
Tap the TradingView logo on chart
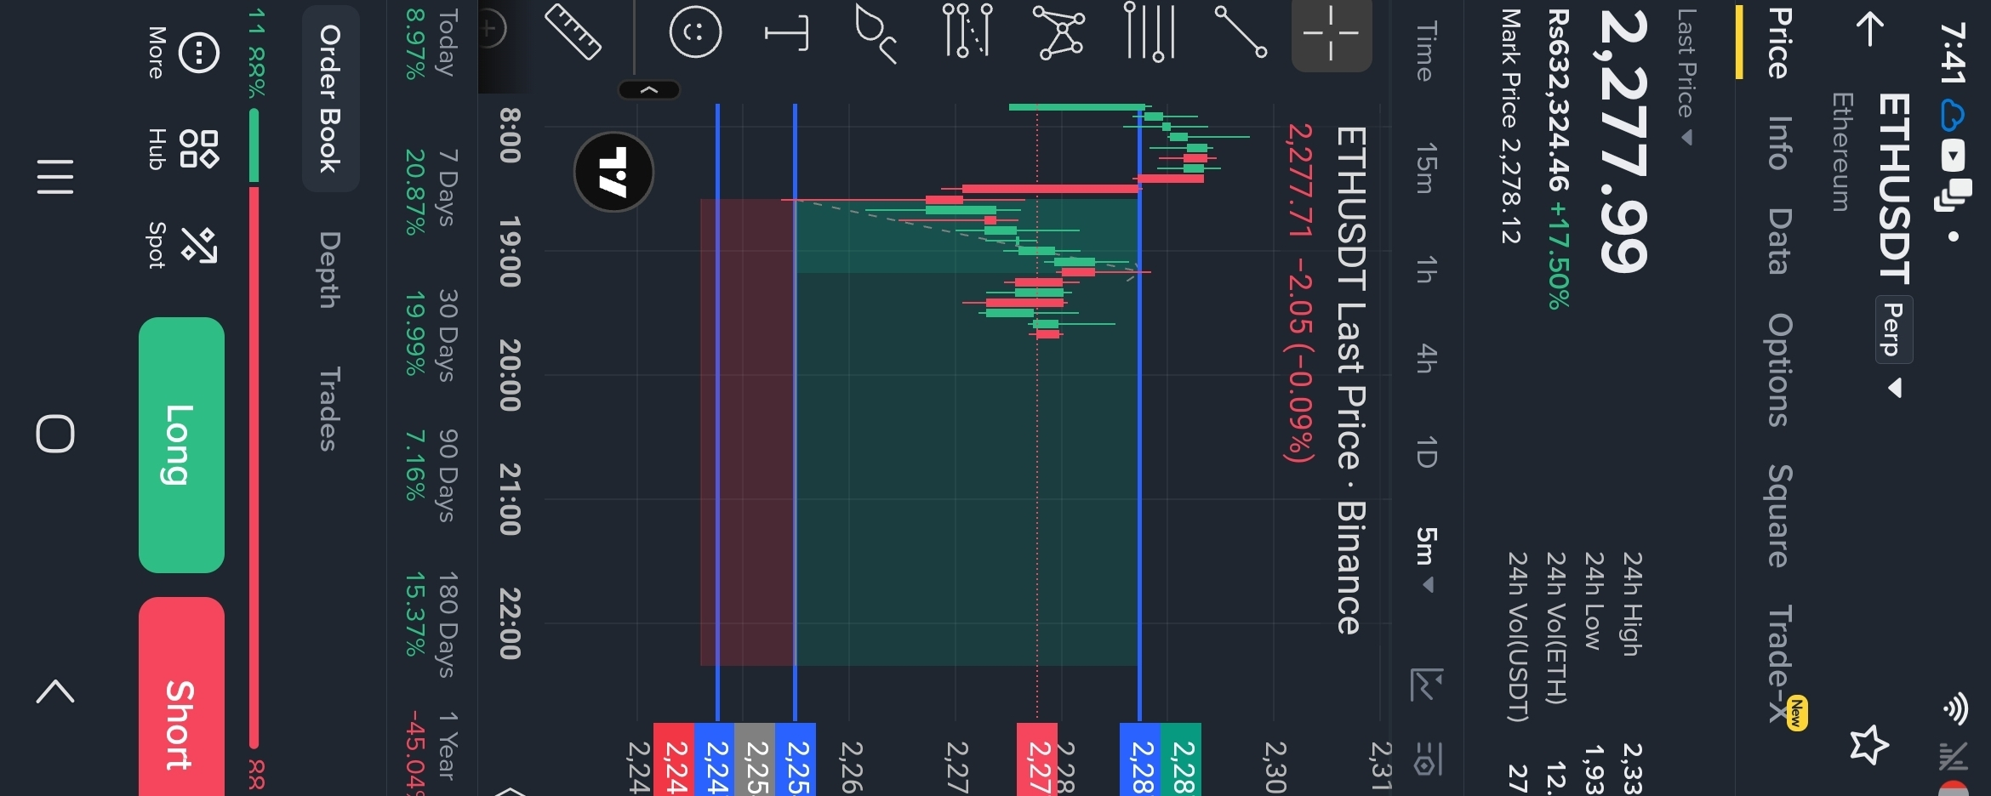pos(613,172)
